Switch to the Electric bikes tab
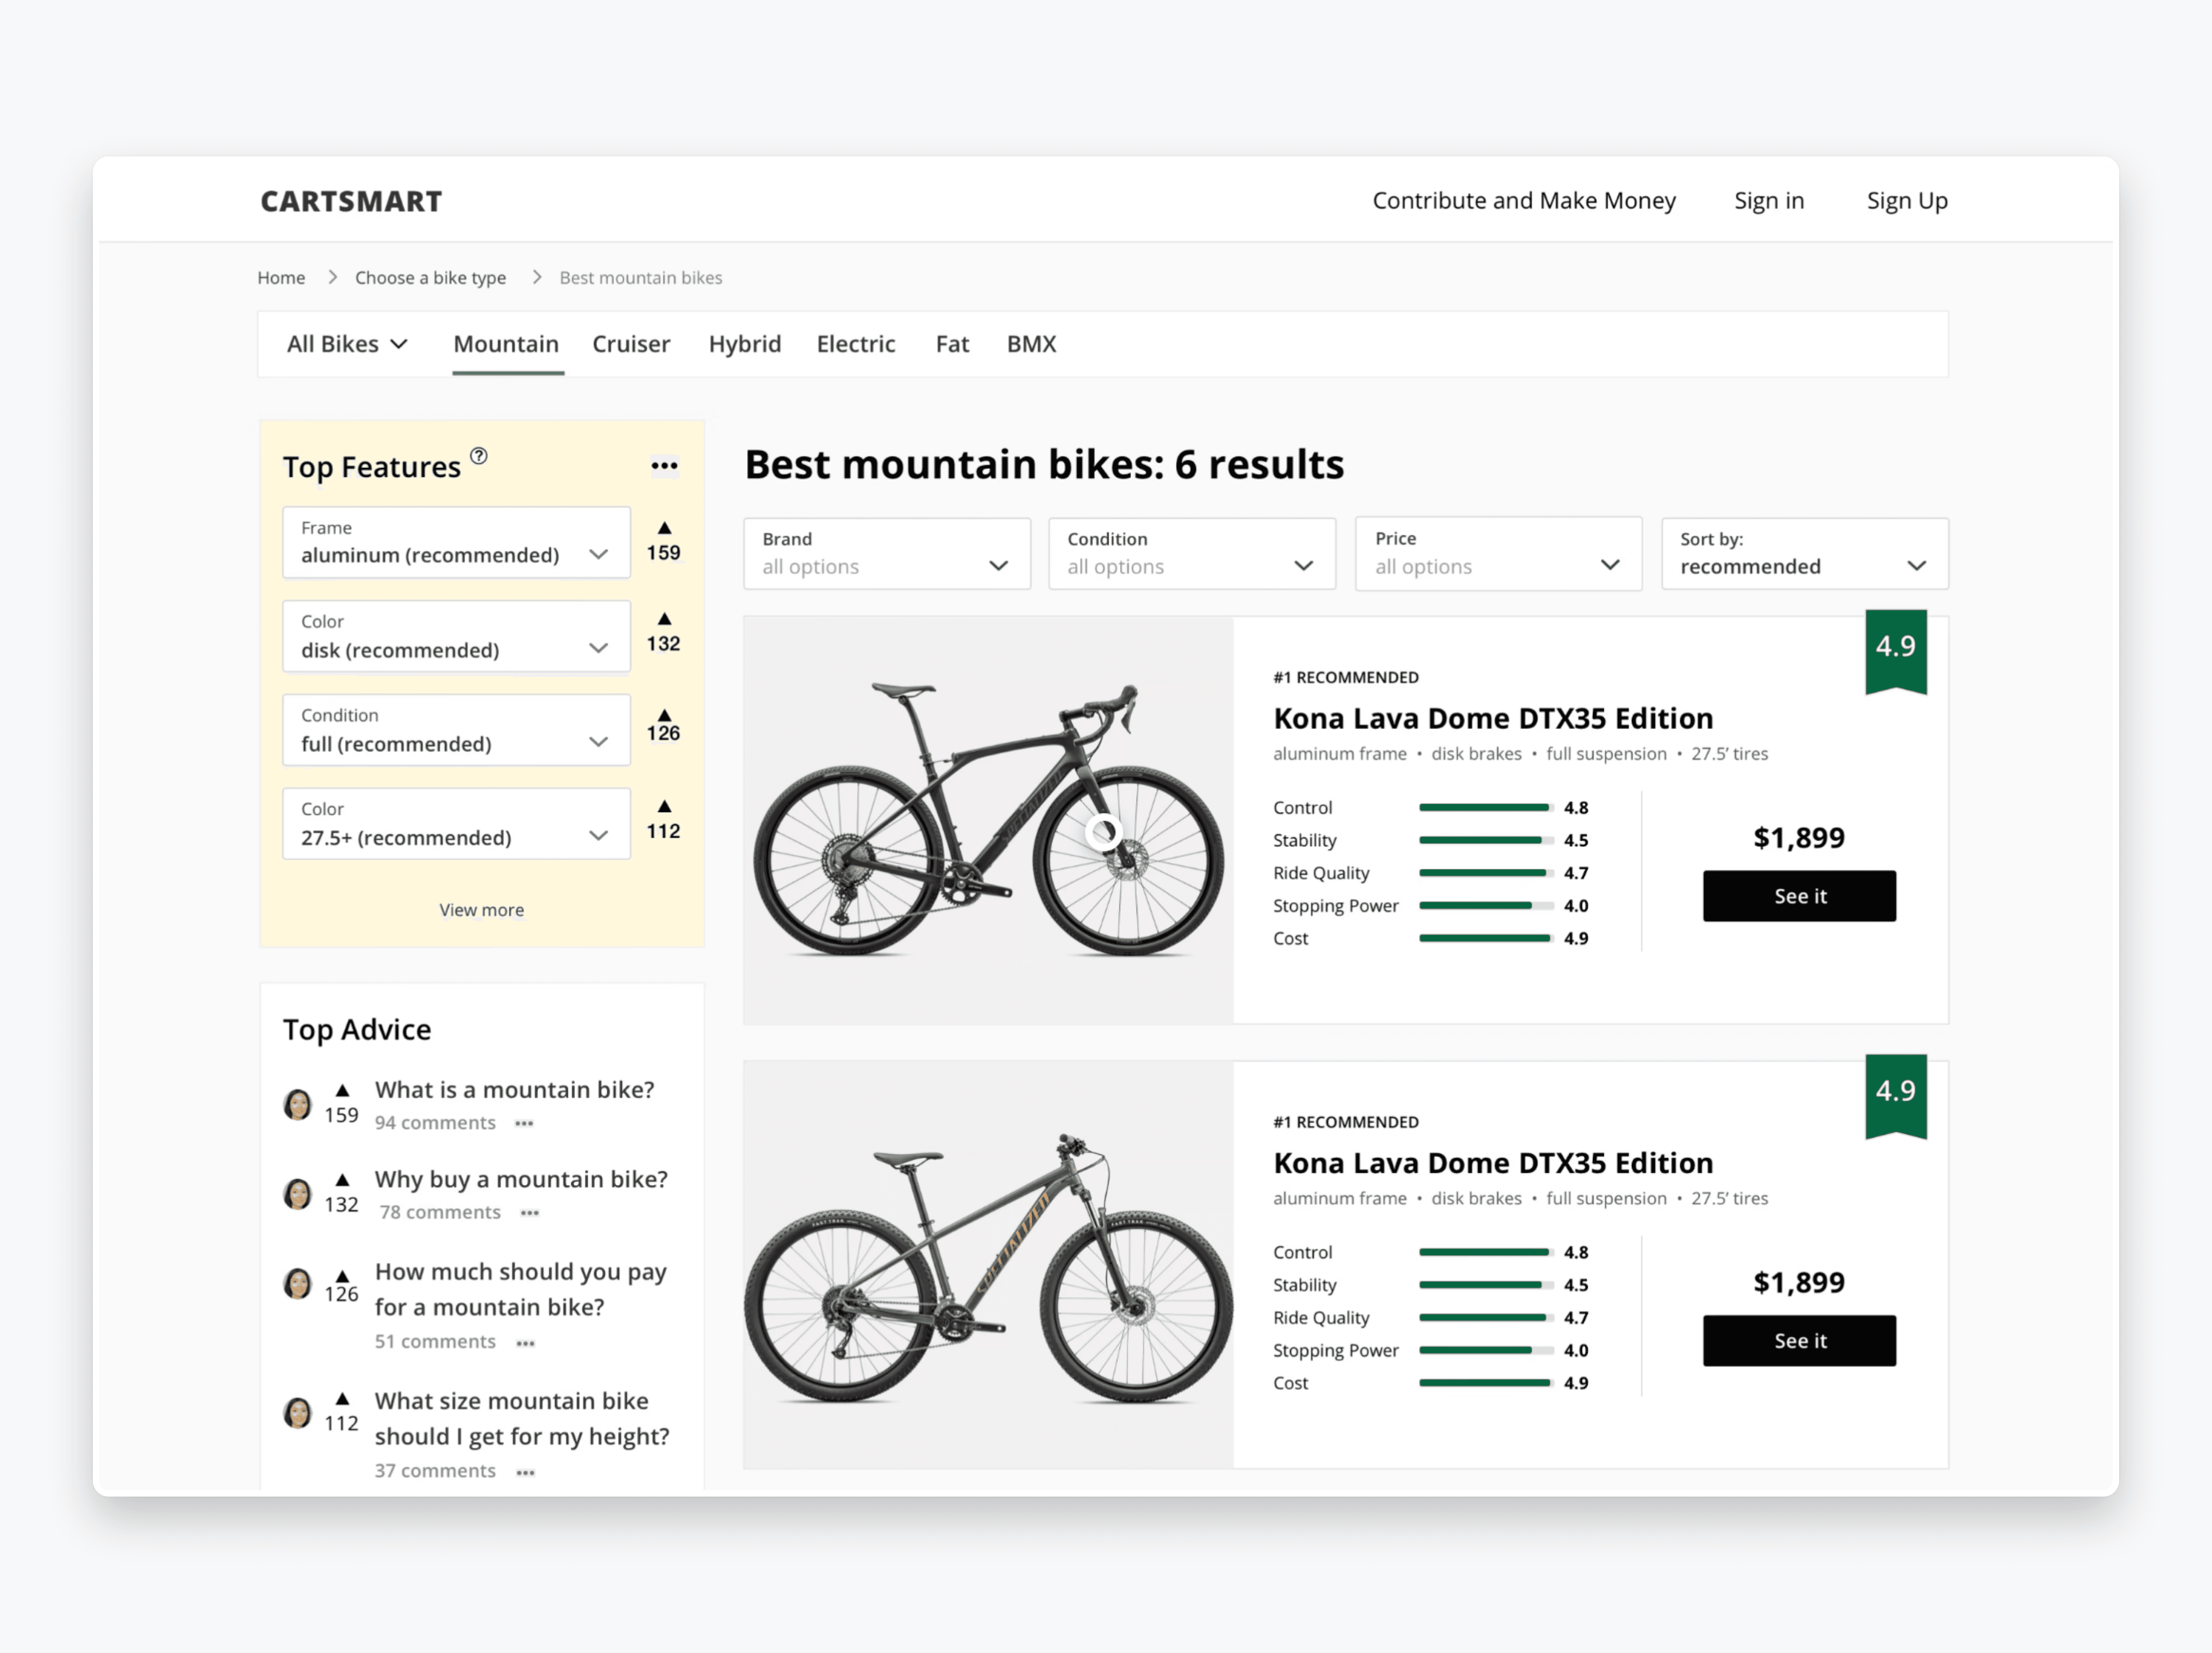 point(855,344)
